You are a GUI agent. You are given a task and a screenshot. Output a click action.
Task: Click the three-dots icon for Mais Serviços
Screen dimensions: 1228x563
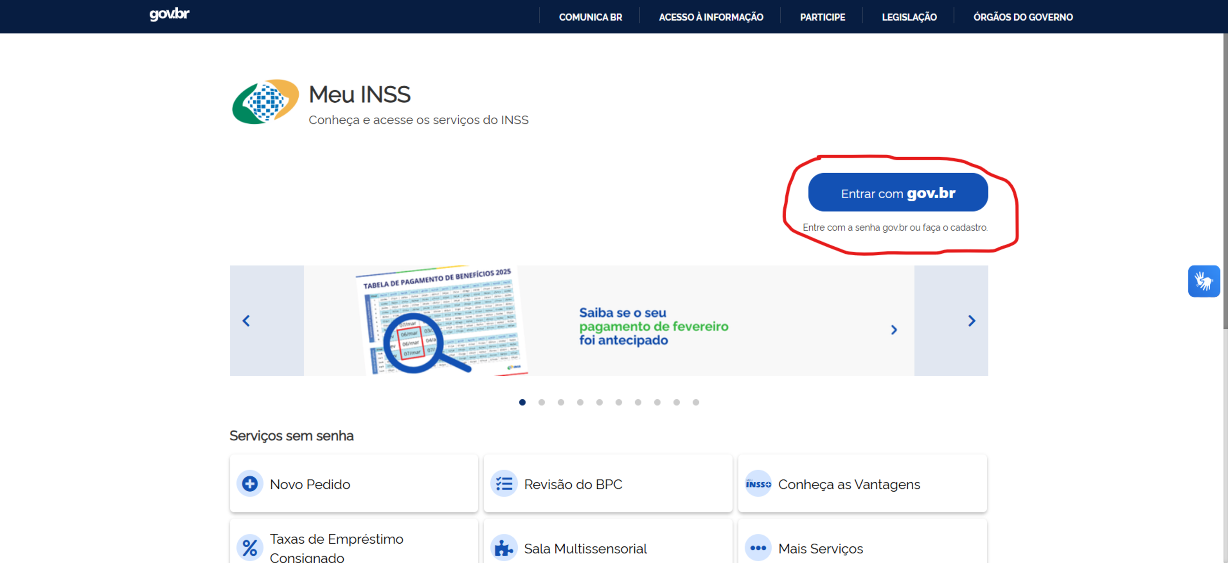(758, 548)
